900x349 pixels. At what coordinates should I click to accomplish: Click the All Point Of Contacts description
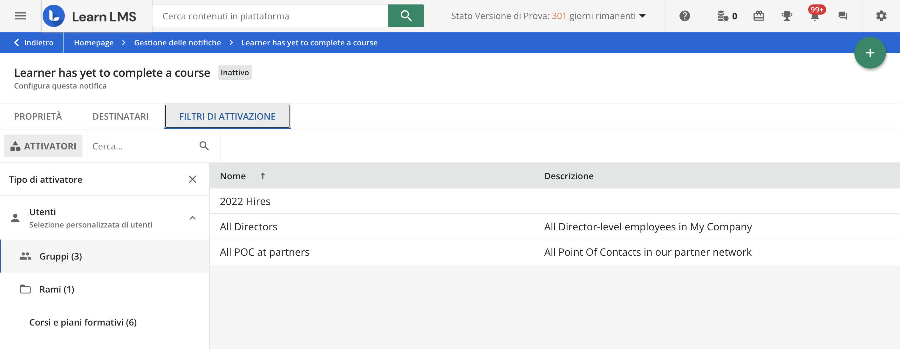coord(647,252)
